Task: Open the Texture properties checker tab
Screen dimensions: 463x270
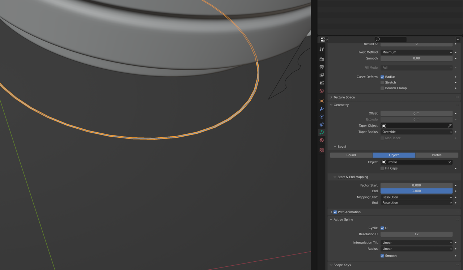Action: [x=322, y=150]
